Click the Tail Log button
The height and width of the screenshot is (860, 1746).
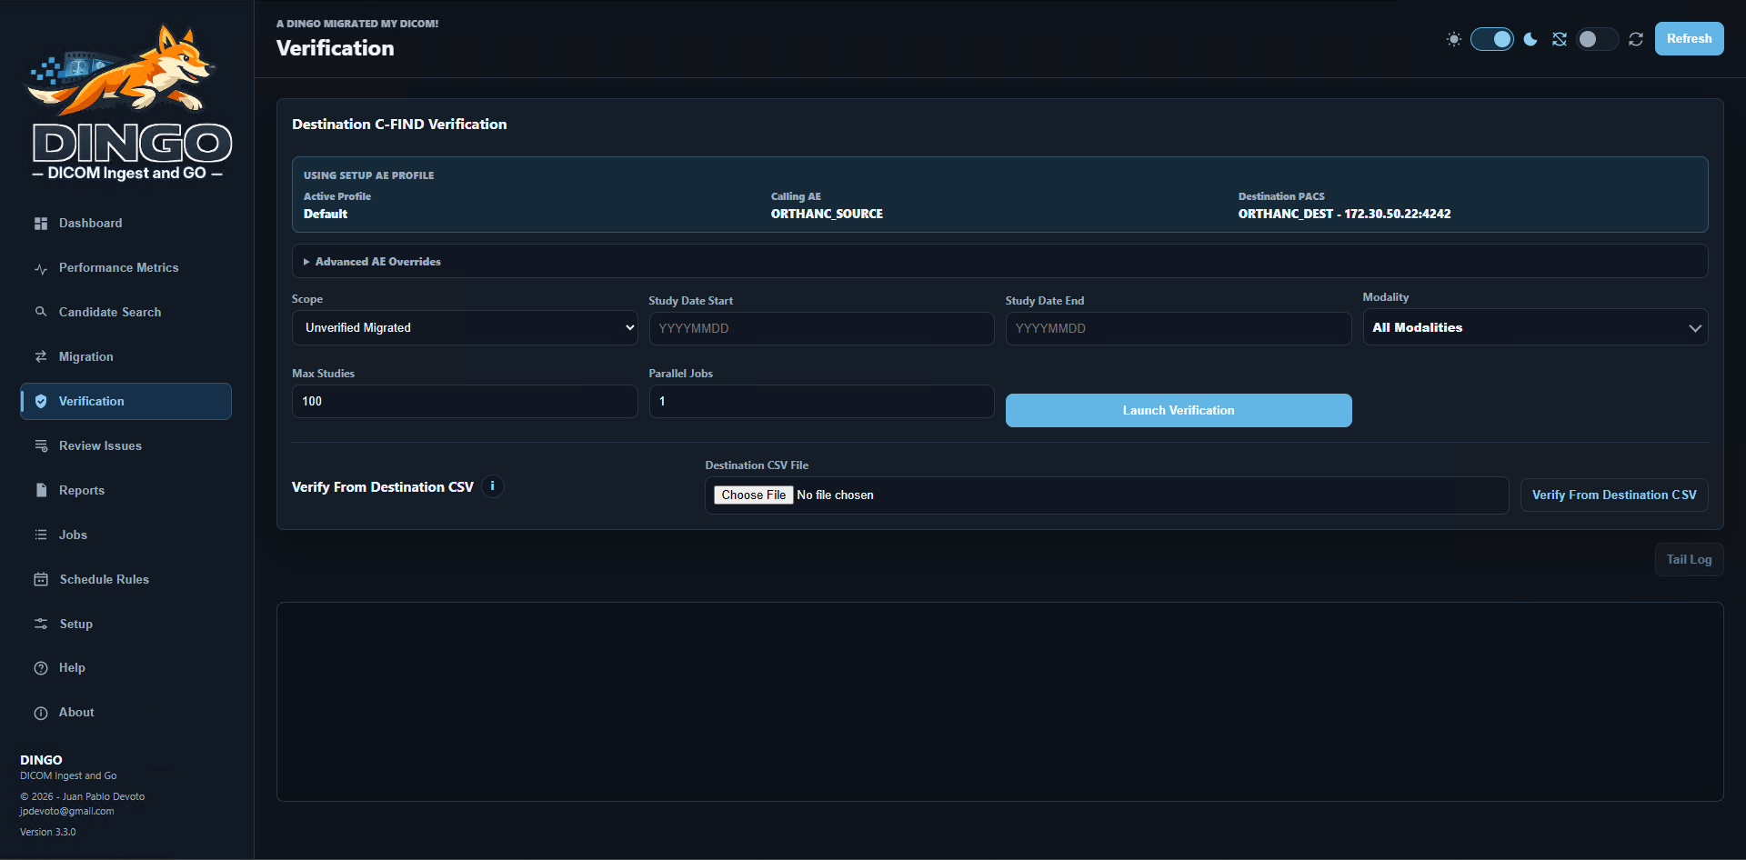(1689, 560)
